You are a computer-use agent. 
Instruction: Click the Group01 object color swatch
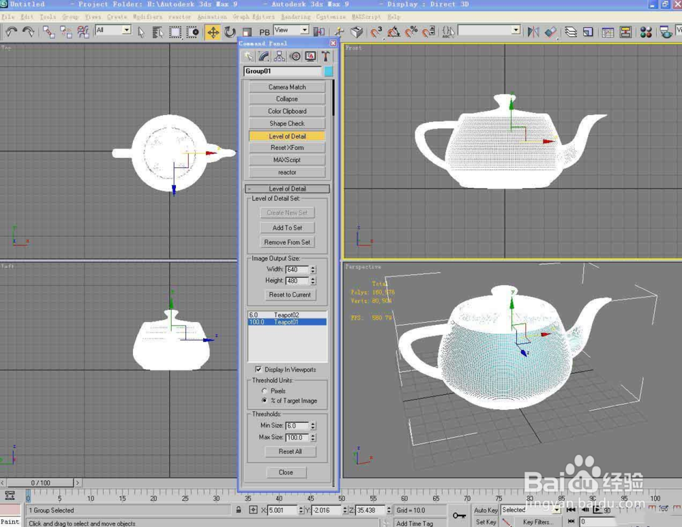pos(329,71)
